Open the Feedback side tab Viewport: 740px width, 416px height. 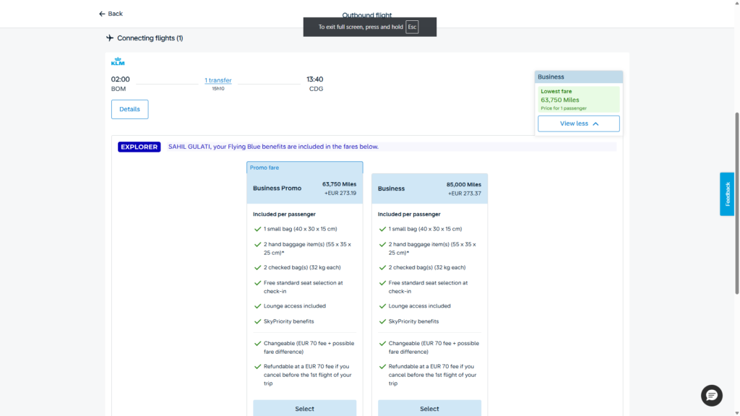click(x=727, y=194)
